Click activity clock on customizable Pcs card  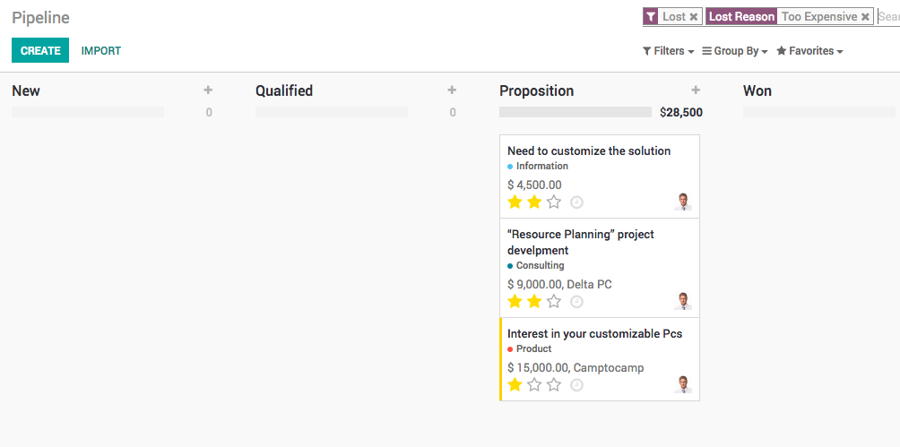(576, 385)
